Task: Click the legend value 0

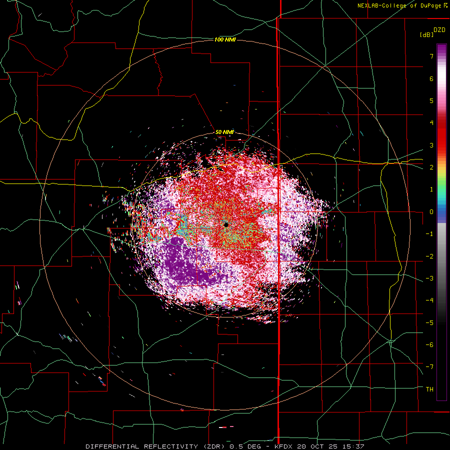Action: [x=431, y=212]
